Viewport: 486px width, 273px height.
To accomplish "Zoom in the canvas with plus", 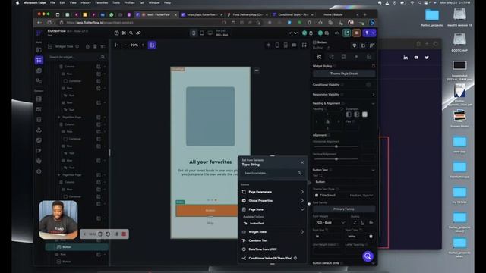I will point(143,45).
